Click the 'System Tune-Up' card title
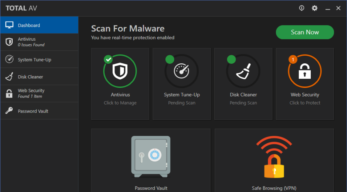This screenshot has height=192, width=347. pyautogui.click(x=182, y=95)
